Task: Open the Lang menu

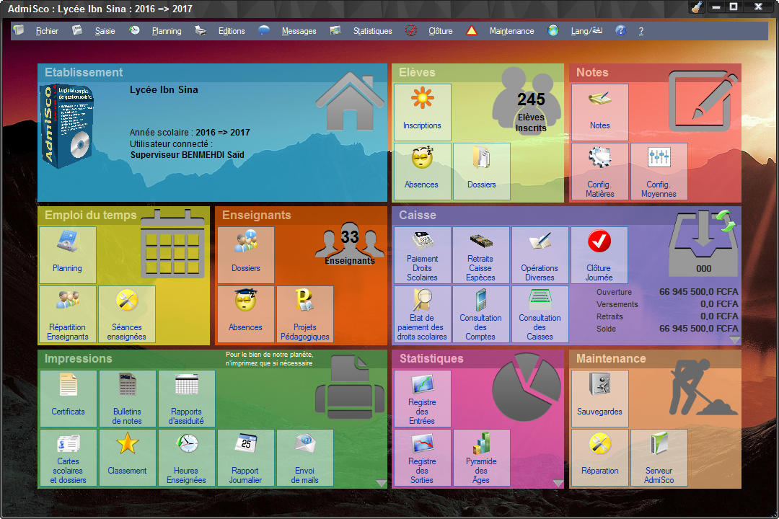Action: coord(586,31)
